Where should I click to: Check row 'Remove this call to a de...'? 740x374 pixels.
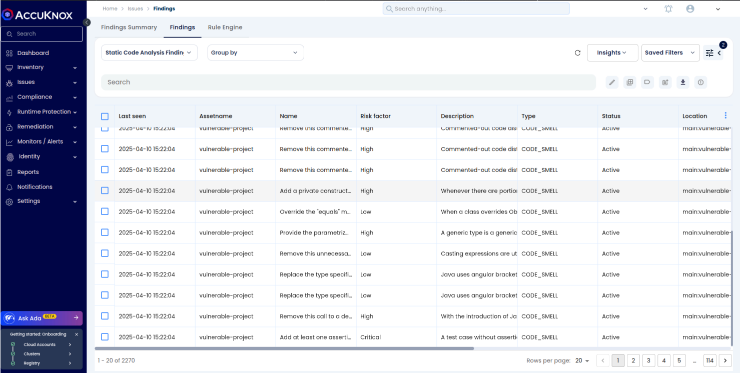tap(105, 316)
